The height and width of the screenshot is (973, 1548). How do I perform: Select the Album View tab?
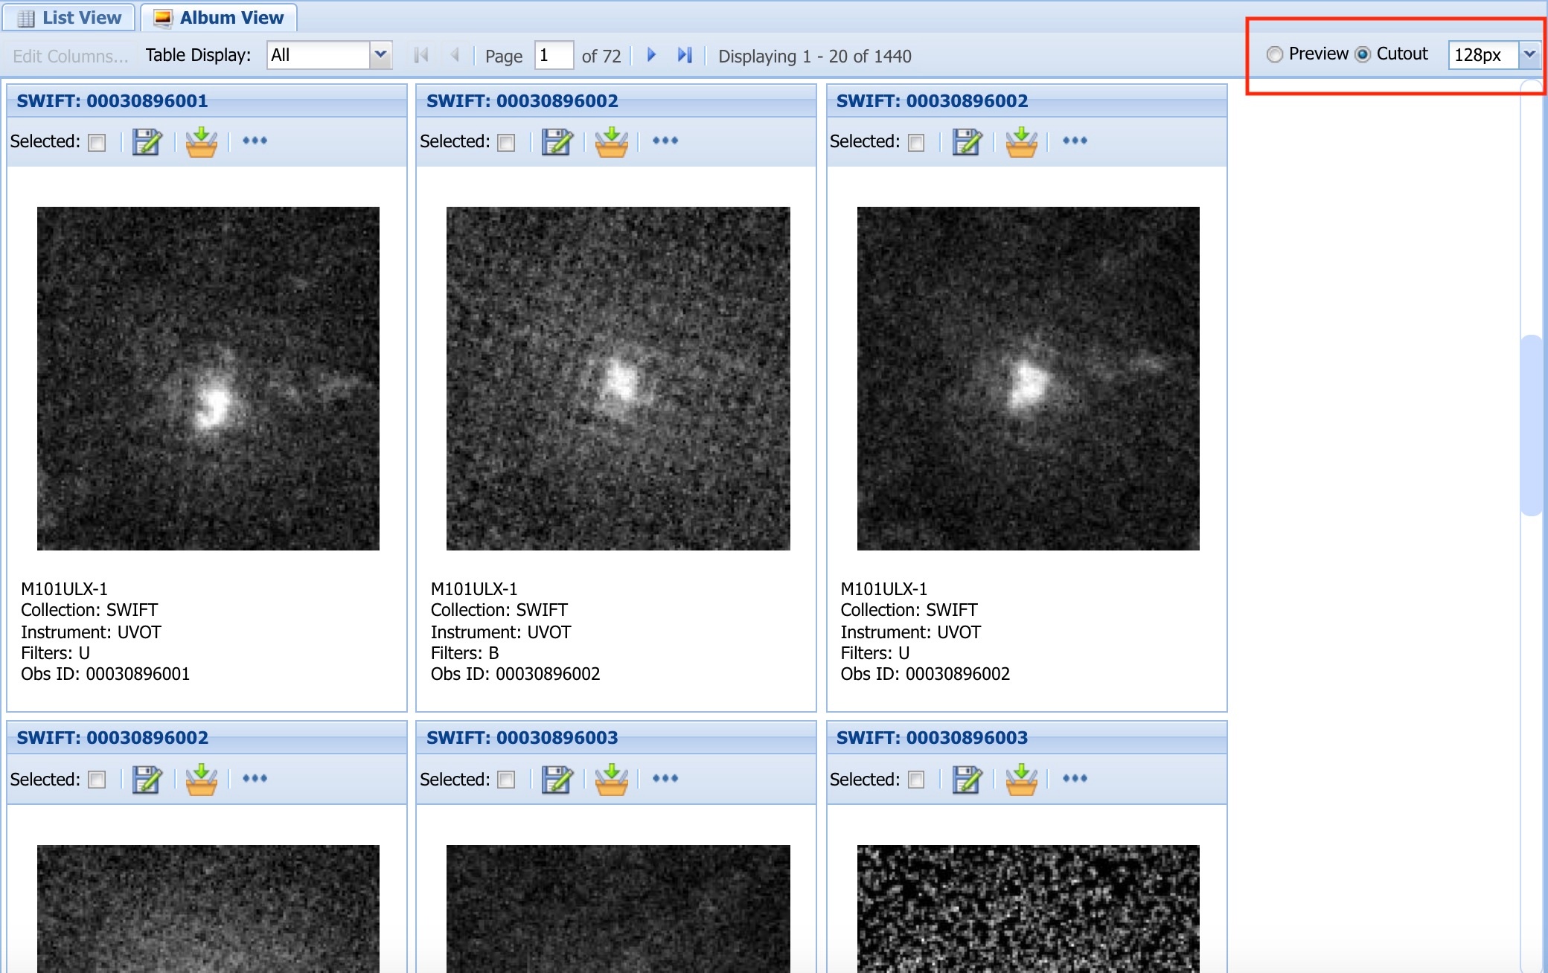pos(220,17)
